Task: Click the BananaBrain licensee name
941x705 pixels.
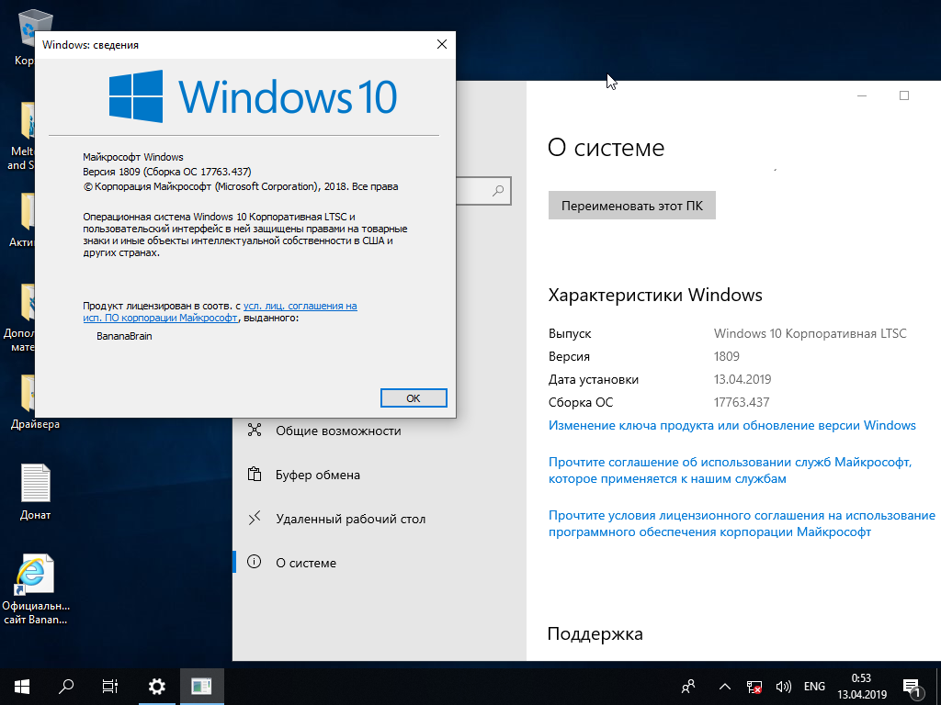Action: pyautogui.click(x=124, y=336)
